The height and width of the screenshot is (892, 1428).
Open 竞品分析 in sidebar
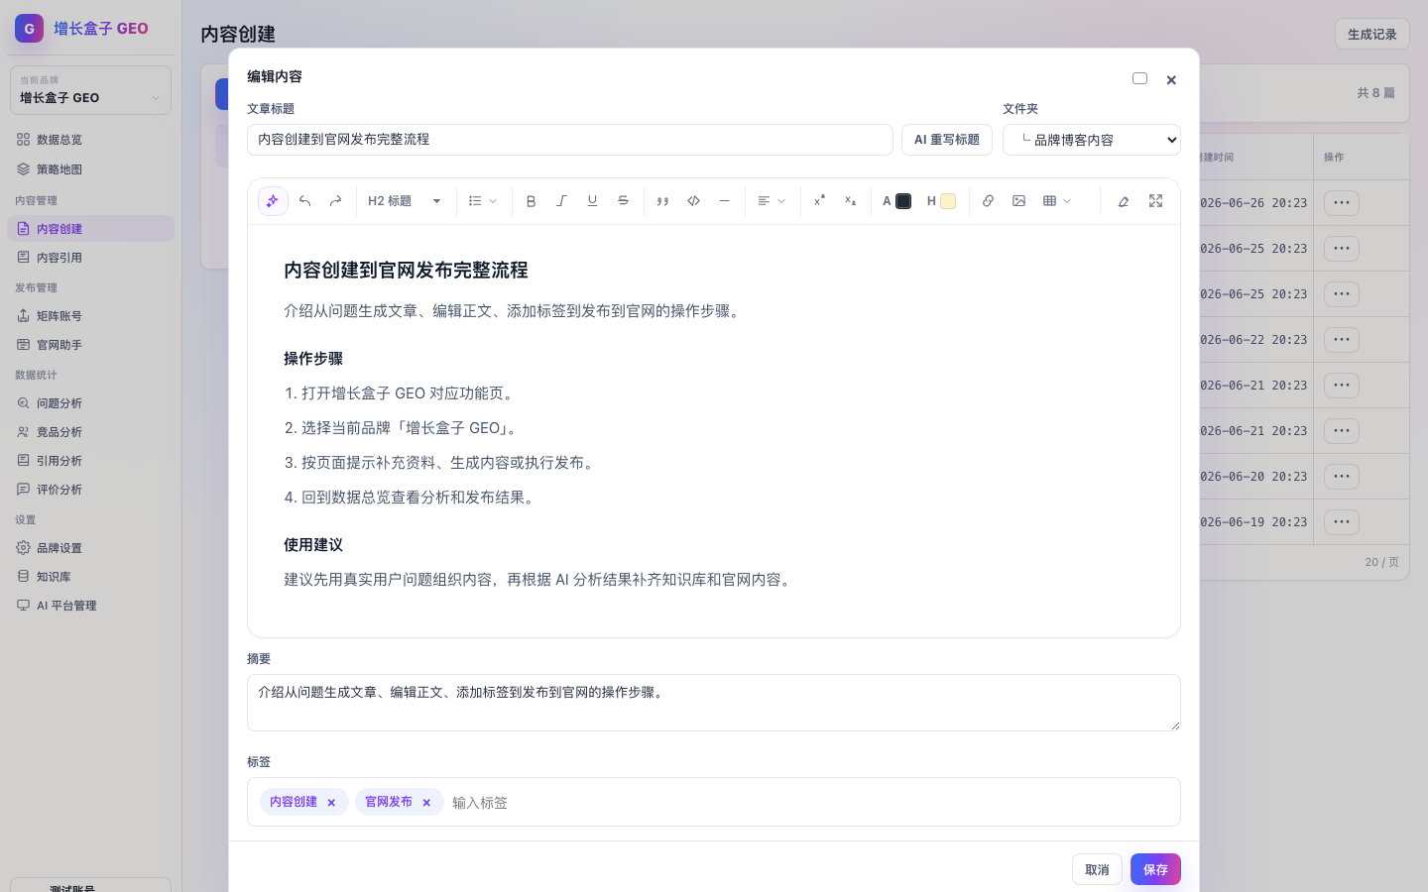tap(90, 432)
